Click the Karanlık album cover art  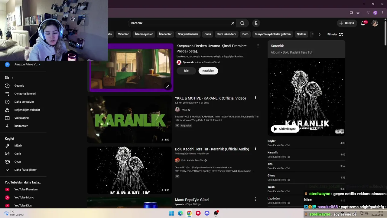click(306, 97)
